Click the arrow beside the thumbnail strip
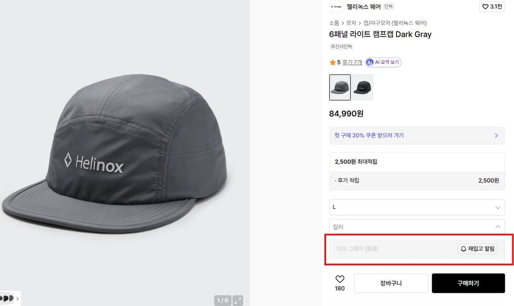The image size is (514, 306). (x=17, y=299)
